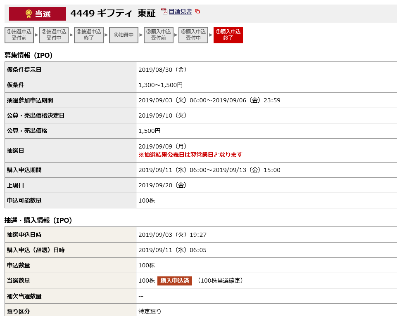Click the medal icon in 当選 badge
Image resolution: width=397 pixels, height=316 pixels.
[x=29, y=14]
